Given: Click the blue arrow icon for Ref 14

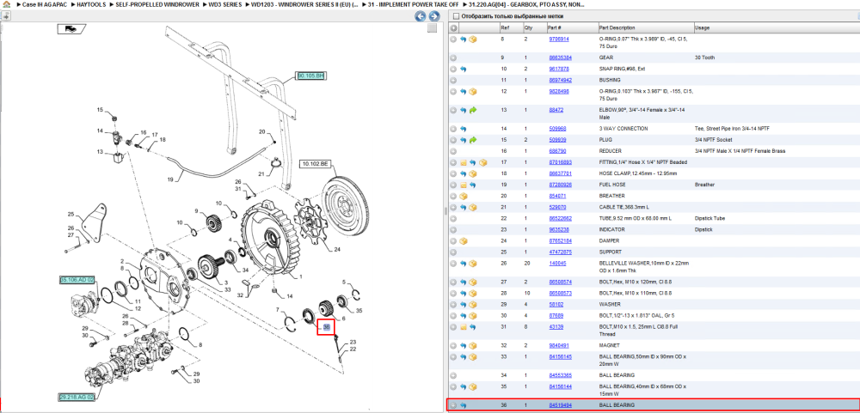Looking at the screenshot, I should click(463, 129).
